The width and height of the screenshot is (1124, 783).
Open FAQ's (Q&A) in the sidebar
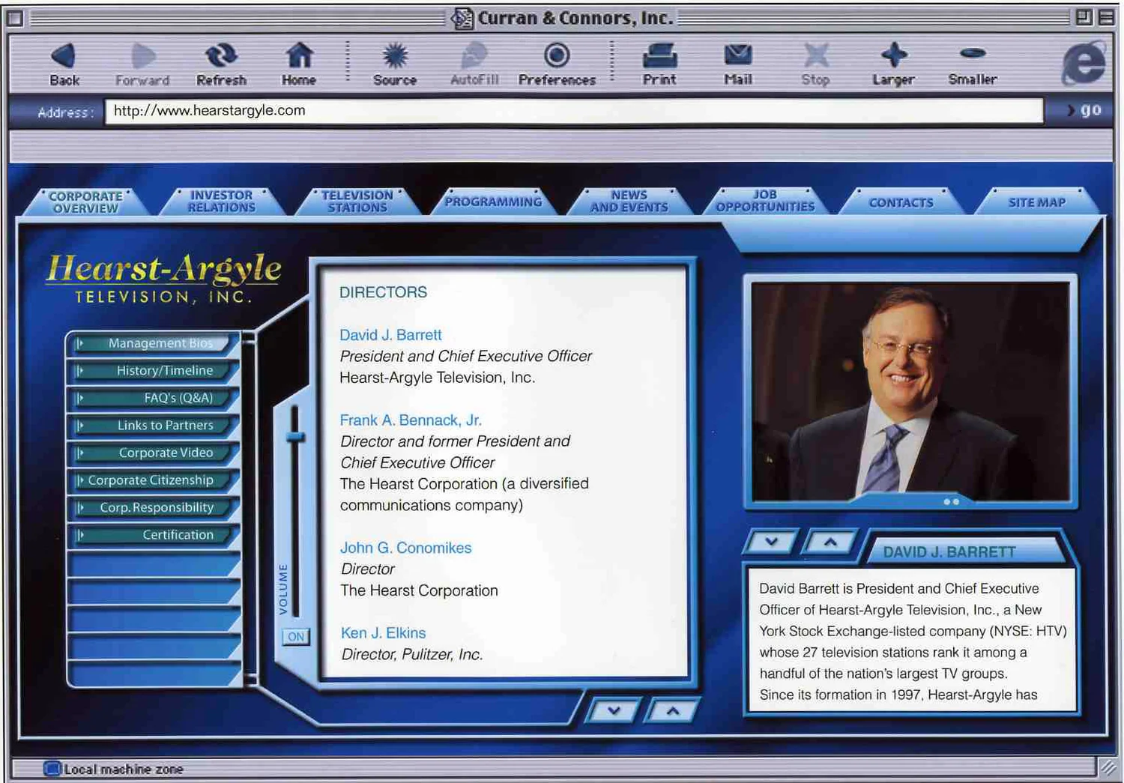coord(154,398)
